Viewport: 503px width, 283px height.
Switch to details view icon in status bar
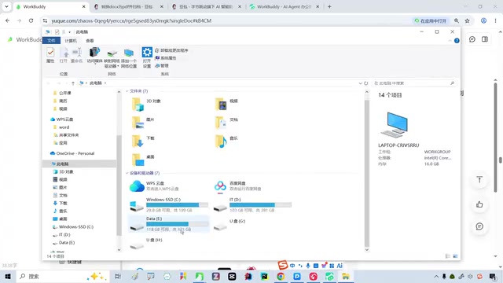448,256
